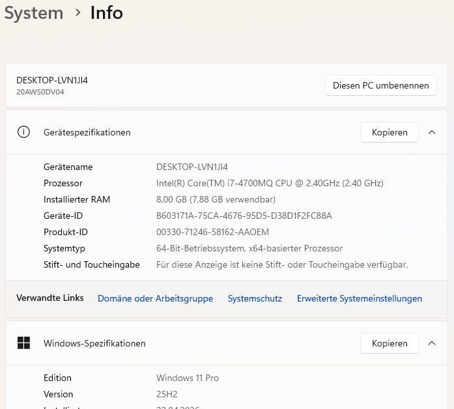The width and height of the screenshot is (454, 409).
Task: Click the Info breadcrumb heading
Action: [x=107, y=13]
